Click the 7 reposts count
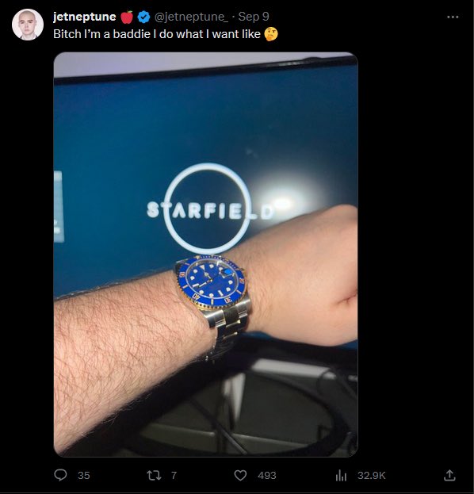Screen dimensions: 474x494 pyautogui.click(x=174, y=476)
